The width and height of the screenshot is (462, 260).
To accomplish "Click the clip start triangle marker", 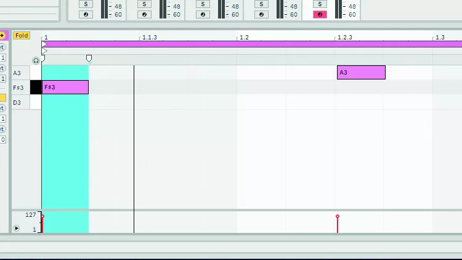I will [44, 51].
